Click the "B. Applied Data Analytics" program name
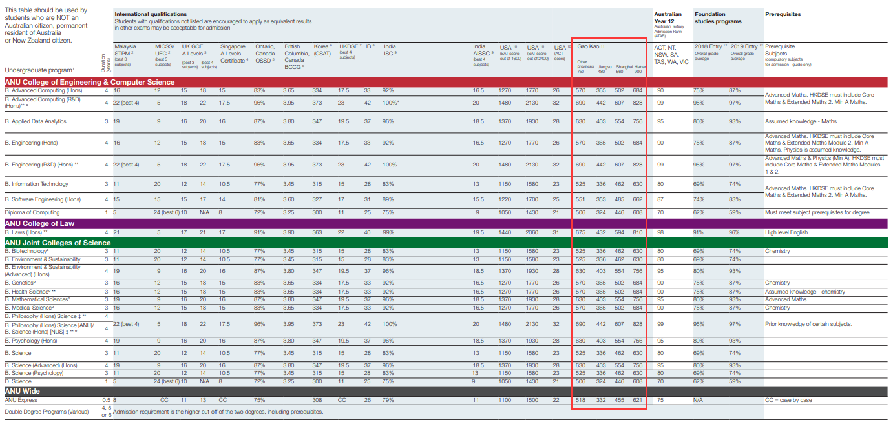This screenshot has height=422, width=893. coord(36,121)
